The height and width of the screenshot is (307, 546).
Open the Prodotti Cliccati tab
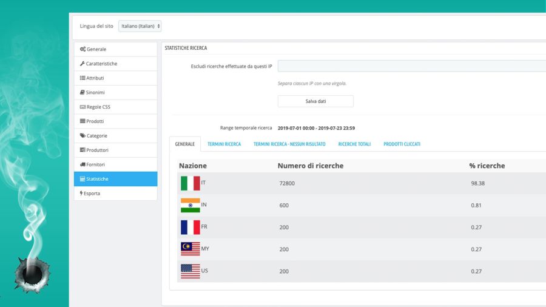coord(402,144)
